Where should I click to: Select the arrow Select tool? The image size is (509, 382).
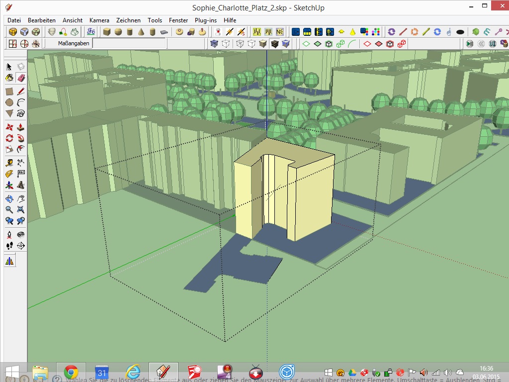click(x=9, y=67)
